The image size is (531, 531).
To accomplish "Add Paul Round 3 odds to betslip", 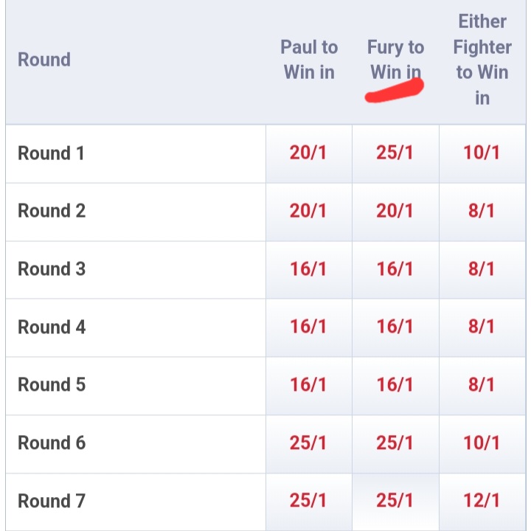I will tap(308, 269).
